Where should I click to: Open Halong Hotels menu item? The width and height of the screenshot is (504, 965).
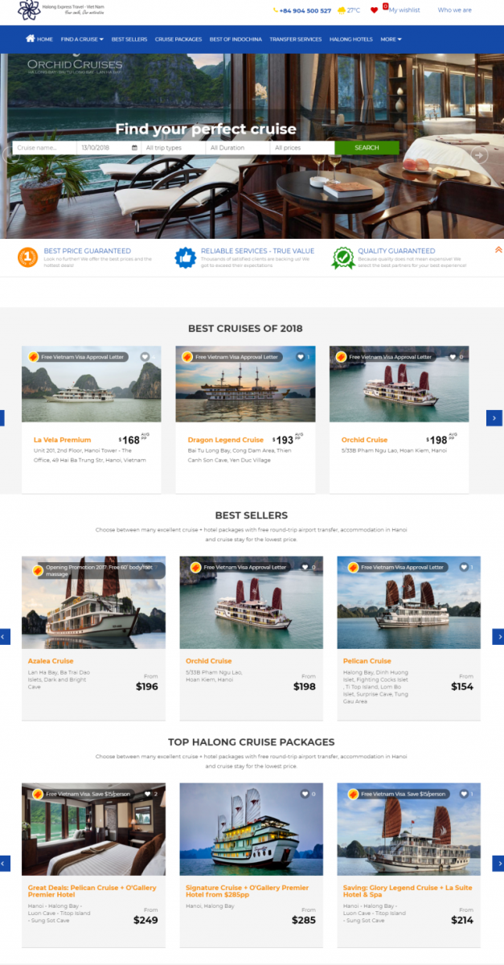351,39
